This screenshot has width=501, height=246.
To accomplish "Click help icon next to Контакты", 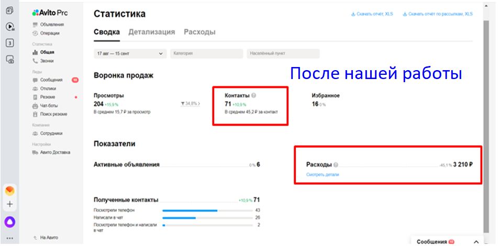I will pyautogui.click(x=254, y=96).
